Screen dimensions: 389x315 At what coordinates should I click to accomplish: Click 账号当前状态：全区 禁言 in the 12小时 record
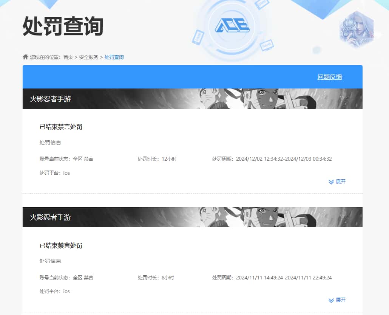point(66,159)
